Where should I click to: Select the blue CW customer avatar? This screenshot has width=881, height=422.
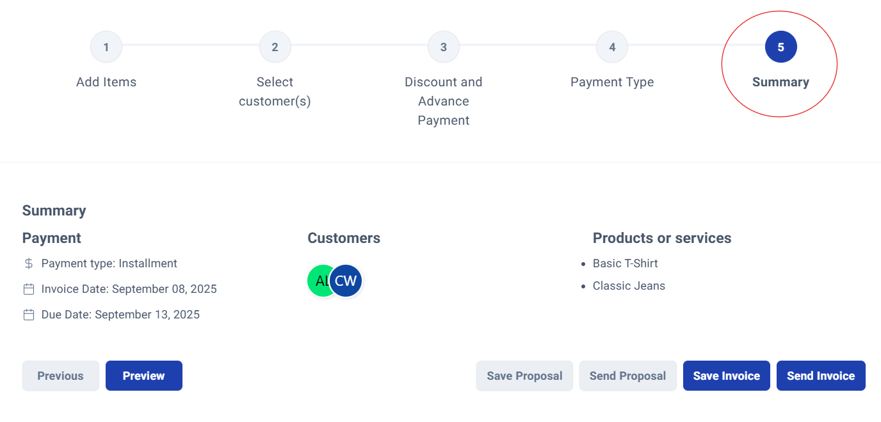(x=346, y=281)
